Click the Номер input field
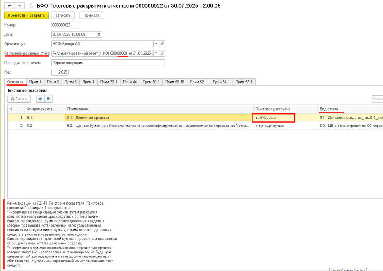Screen dimensions: 383x271 pyautogui.click(x=65, y=25)
